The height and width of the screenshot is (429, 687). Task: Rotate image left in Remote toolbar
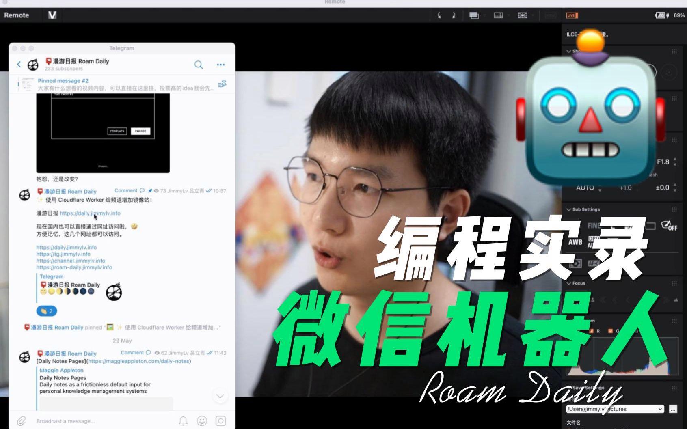click(439, 15)
